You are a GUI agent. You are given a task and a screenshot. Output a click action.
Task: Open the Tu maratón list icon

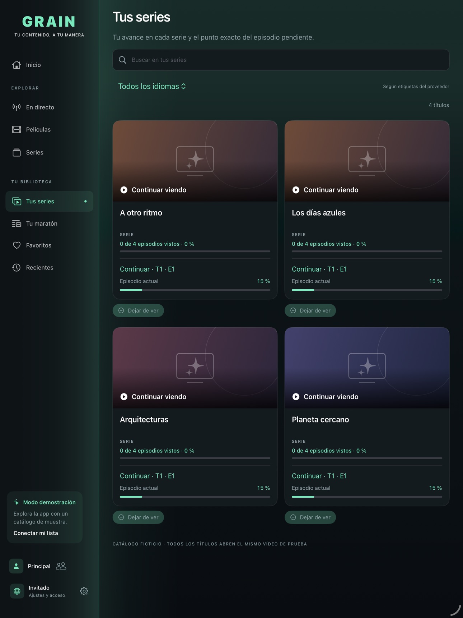[x=17, y=223]
